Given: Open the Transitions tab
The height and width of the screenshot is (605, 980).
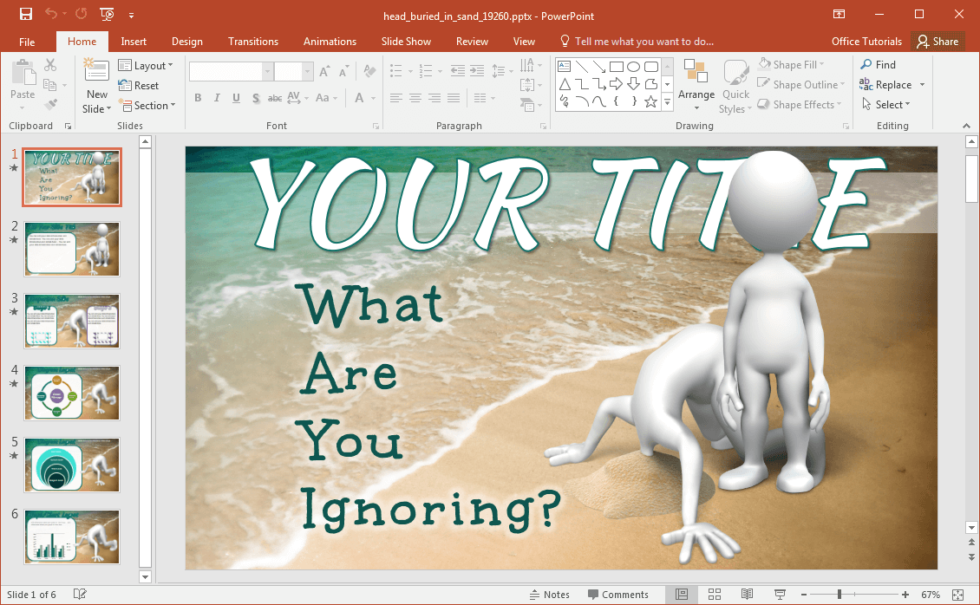Looking at the screenshot, I should tap(252, 42).
